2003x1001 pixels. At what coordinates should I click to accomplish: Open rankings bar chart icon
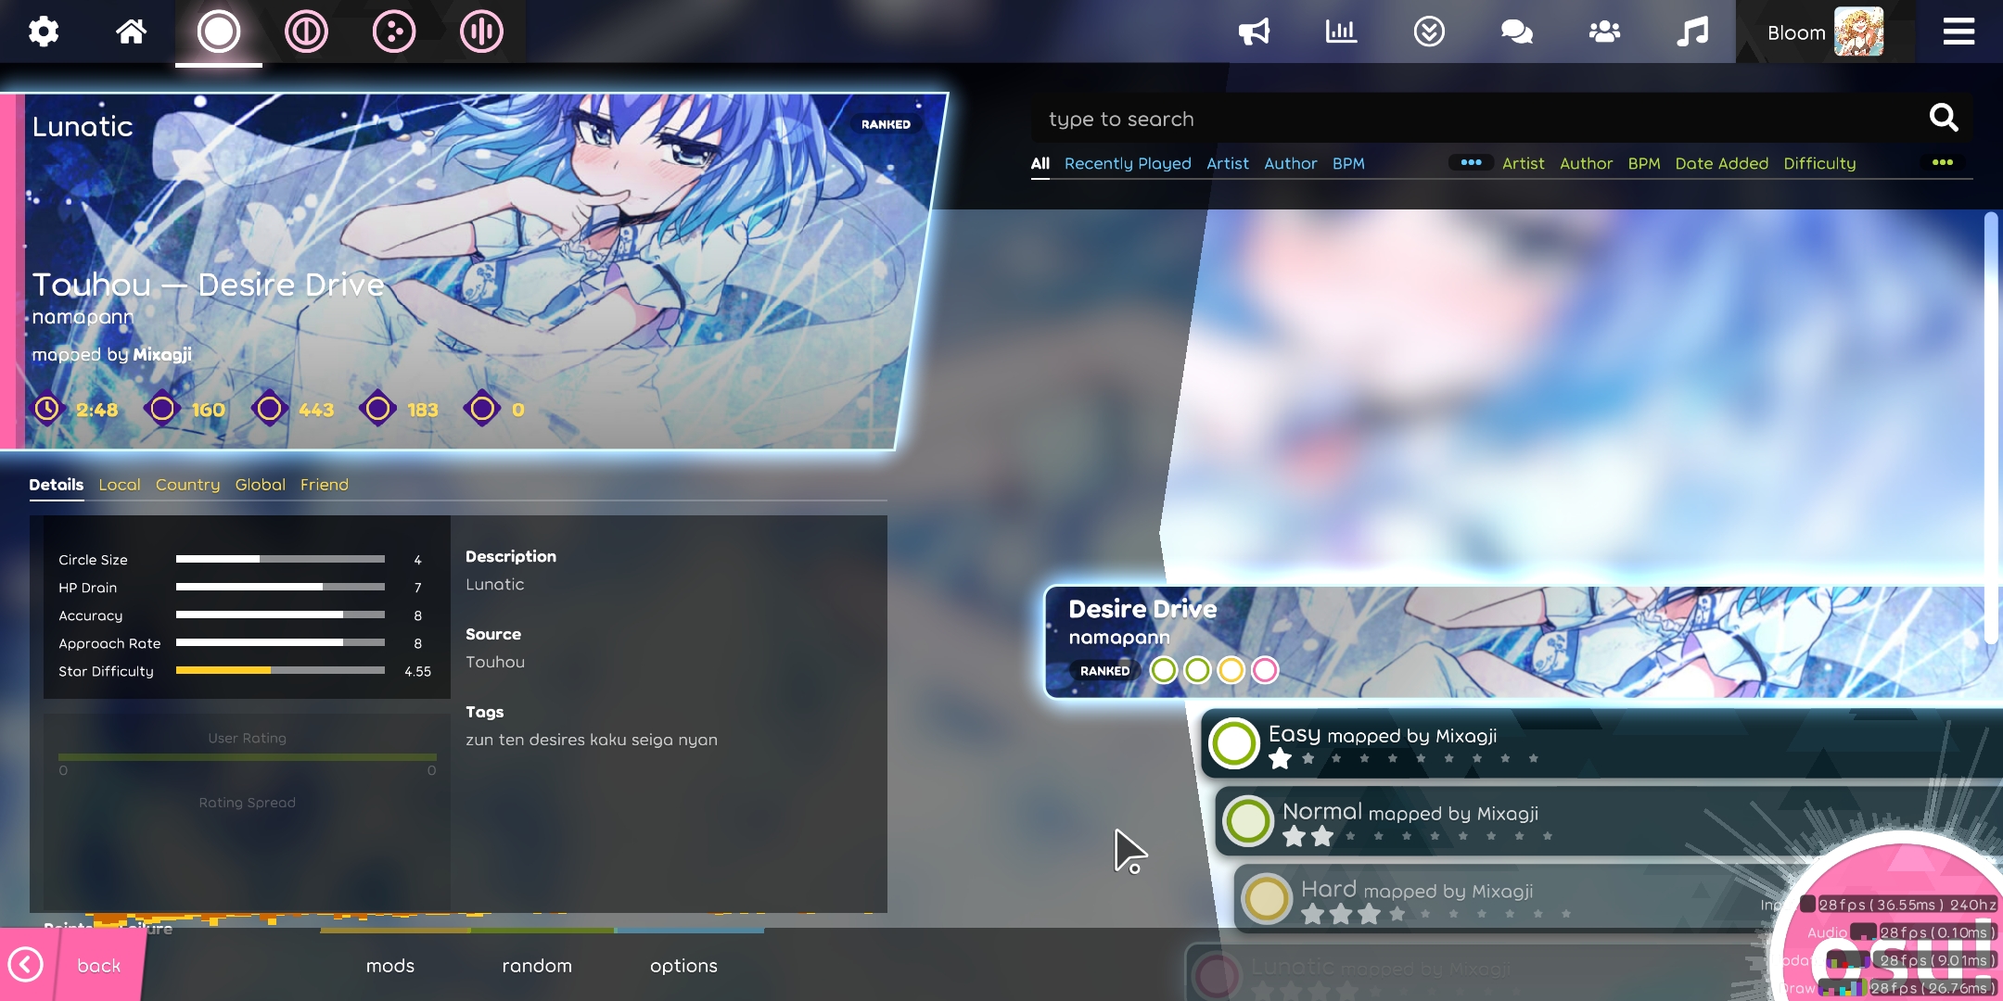pos(1341,32)
